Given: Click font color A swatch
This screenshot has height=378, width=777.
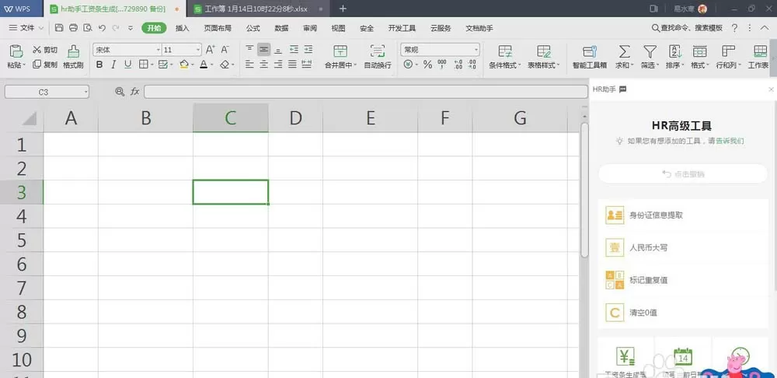Looking at the screenshot, I should pos(203,65).
